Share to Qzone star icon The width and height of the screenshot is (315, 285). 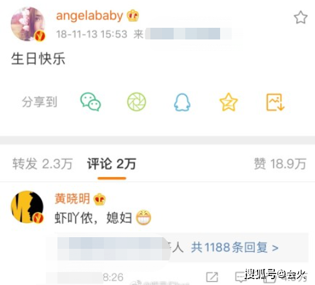(229, 102)
